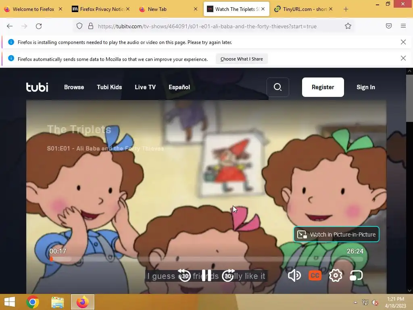The width and height of the screenshot is (413, 310).
Task: Click Sign In link
Action: tap(365, 87)
